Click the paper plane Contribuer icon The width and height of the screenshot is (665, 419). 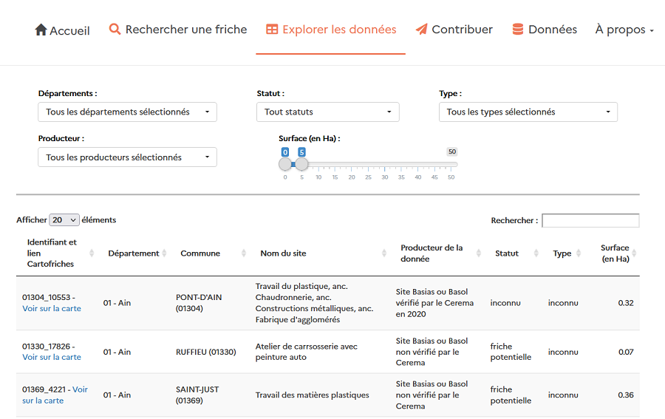[421, 30]
